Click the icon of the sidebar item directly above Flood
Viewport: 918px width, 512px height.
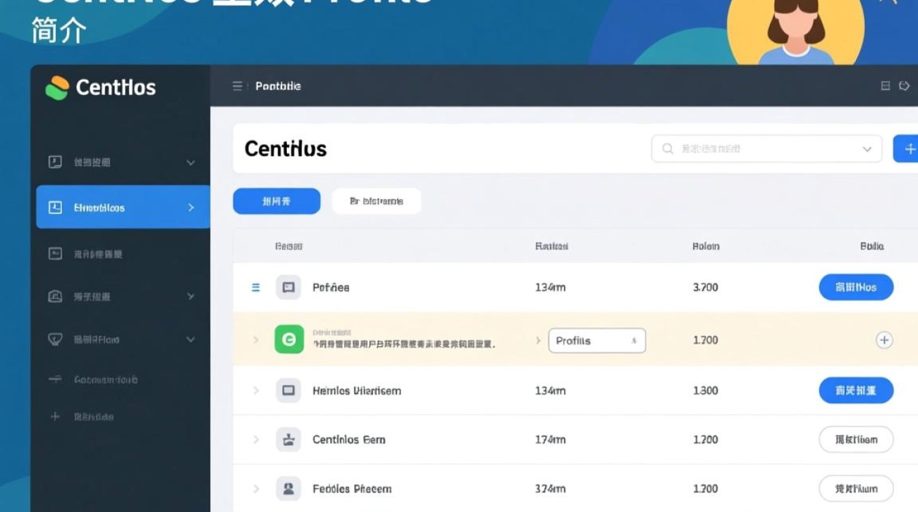[55, 297]
